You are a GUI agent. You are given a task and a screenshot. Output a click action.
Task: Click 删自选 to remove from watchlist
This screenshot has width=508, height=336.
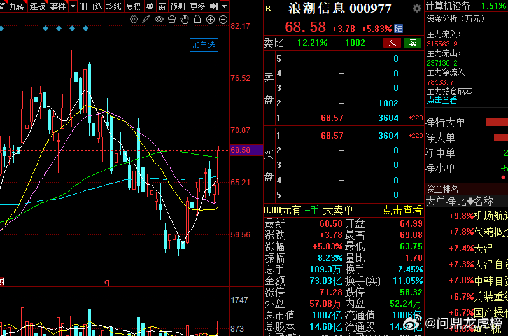click(90, 6)
